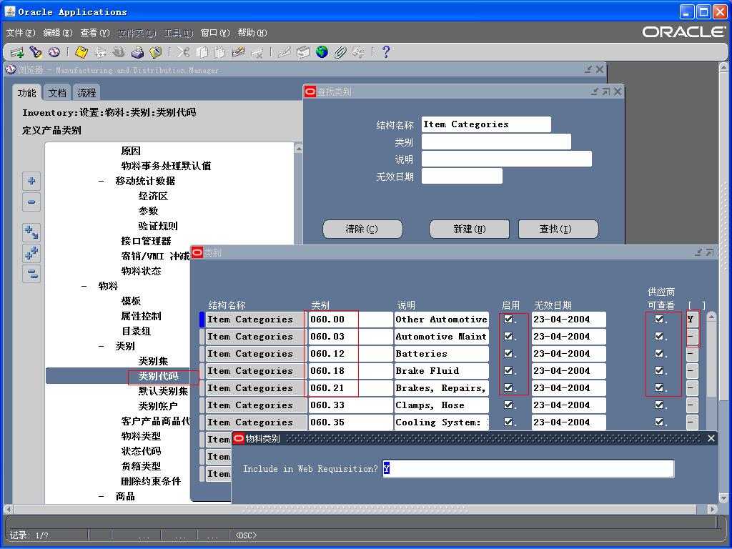Click the 结构名称 field in 查找类别
This screenshot has height=549, width=732.
pyautogui.click(x=486, y=124)
